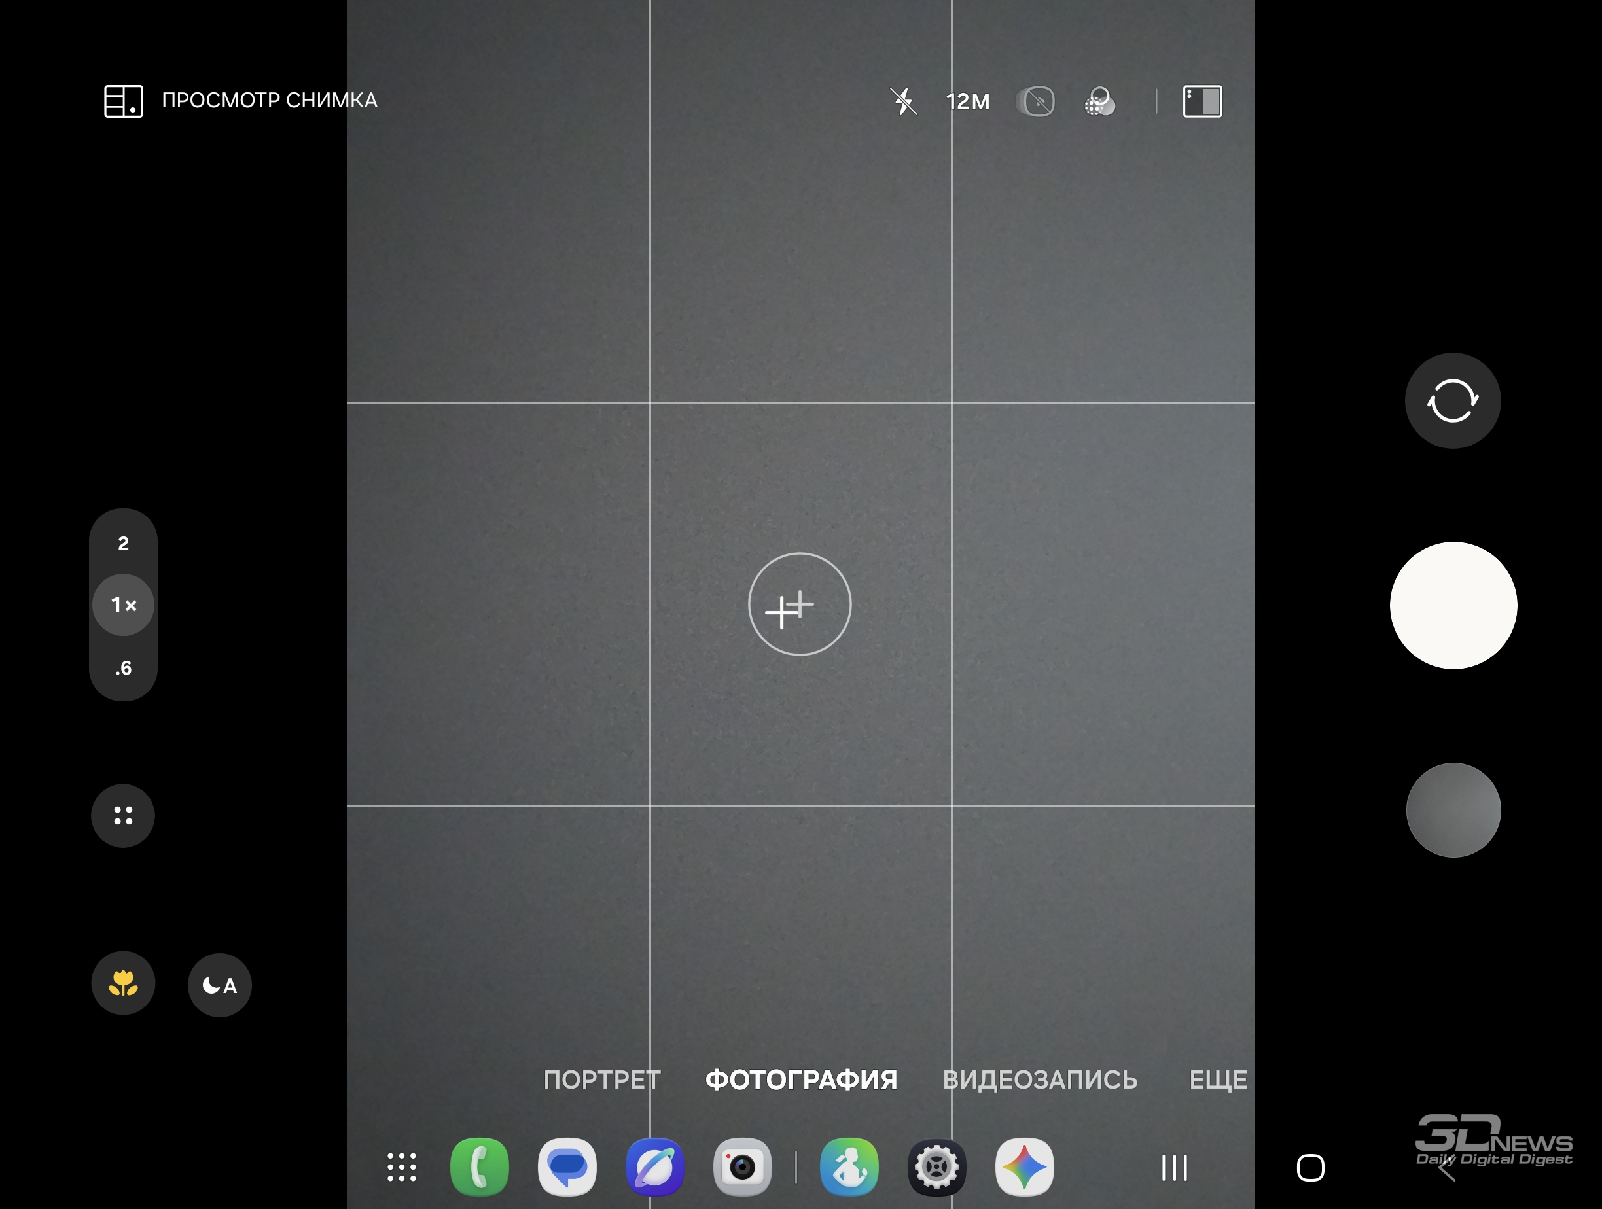The width and height of the screenshot is (1602, 1209).
Task: Open the filters and effects icon
Action: click(x=1100, y=101)
